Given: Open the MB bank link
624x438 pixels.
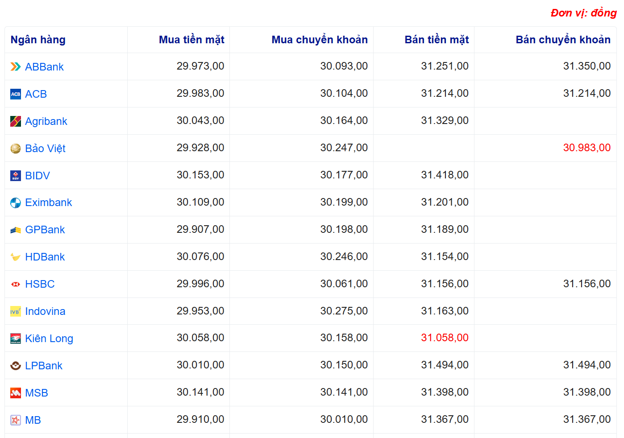Looking at the screenshot, I should [x=33, y=420].
